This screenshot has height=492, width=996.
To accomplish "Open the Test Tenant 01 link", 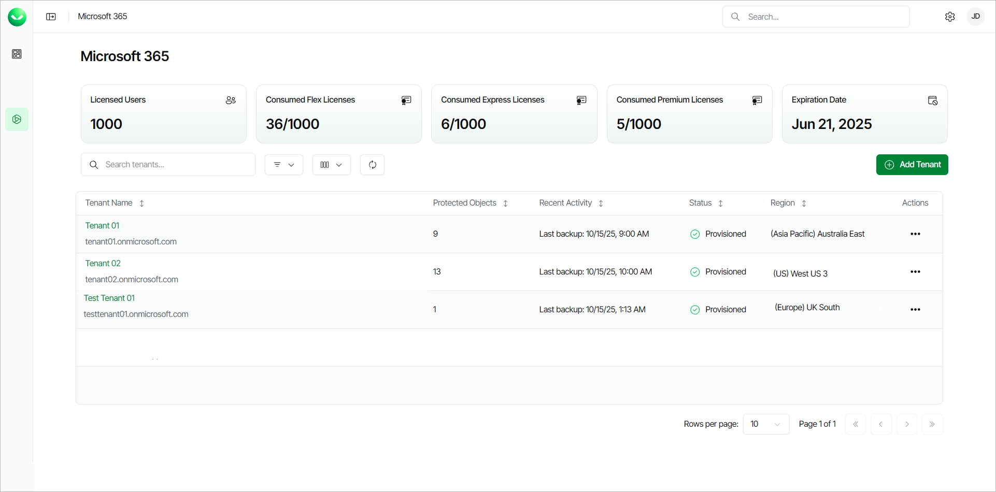I will click(x=109, y=298).
